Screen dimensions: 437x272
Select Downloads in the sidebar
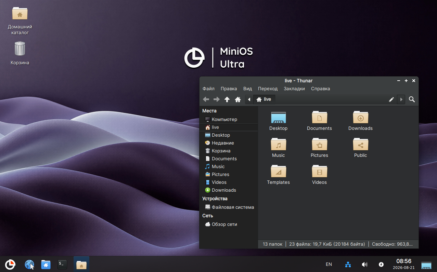[228, 190]
